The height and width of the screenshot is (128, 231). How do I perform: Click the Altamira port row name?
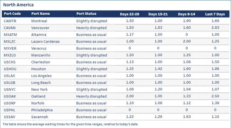pyautogui.click(x=39, y=35)
